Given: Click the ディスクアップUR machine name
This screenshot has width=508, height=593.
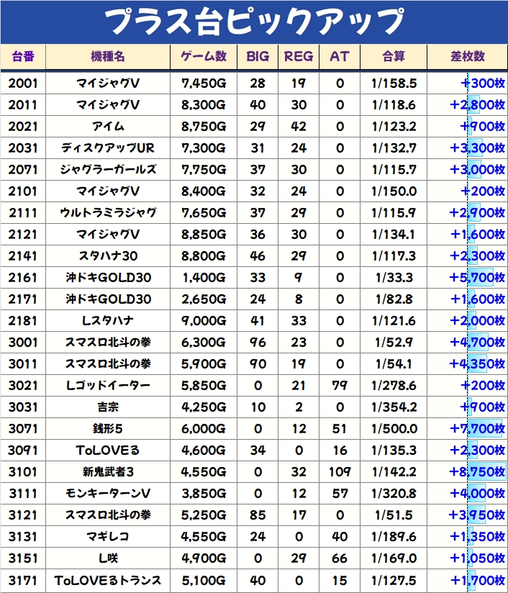Looking at the screenshot, I should 108,148.
